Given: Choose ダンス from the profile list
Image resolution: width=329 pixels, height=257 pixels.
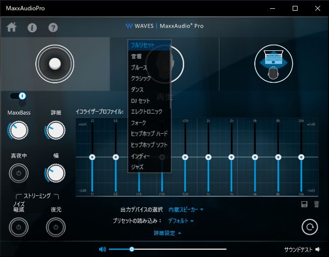Looking at the screenshot, I should [149, 90].
